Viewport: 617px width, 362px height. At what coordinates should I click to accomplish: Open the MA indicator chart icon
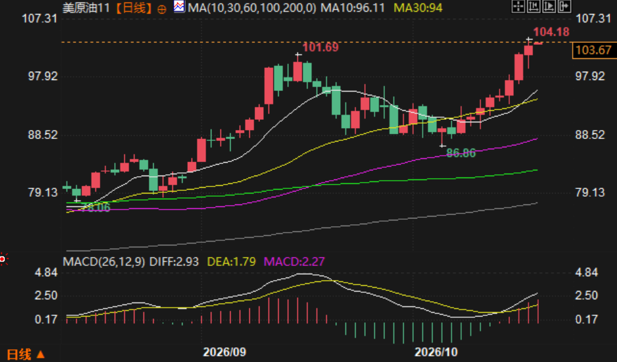pyautogui.click(x=179, y=6)
